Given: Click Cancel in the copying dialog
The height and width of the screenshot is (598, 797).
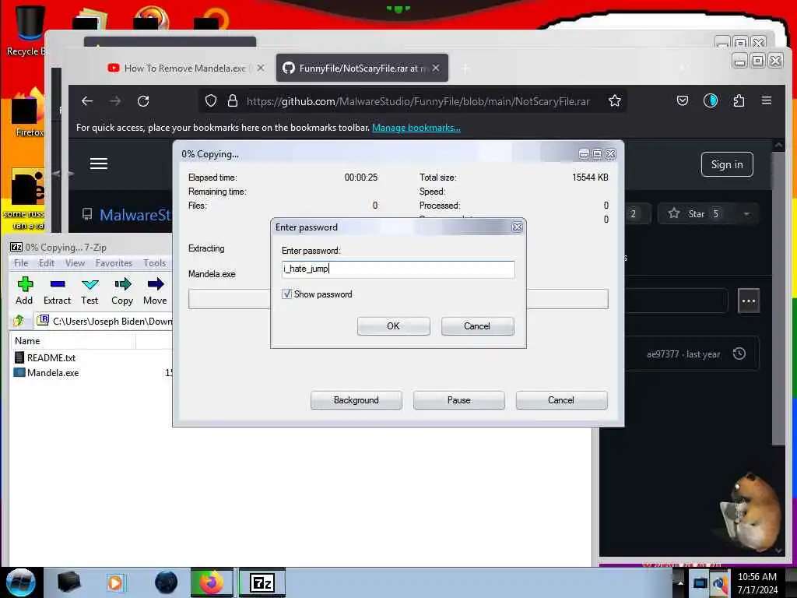Looking at the screenshot, I should 561,400.
